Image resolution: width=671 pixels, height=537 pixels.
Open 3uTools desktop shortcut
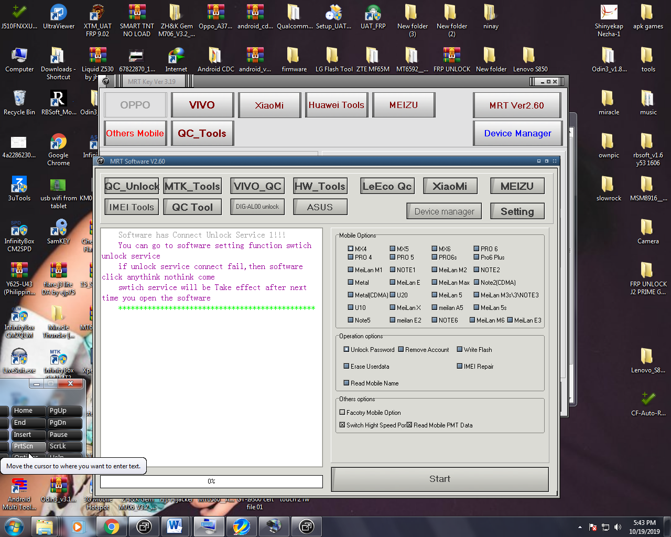pos(19,189)
